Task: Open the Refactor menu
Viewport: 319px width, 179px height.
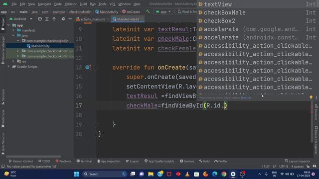Action: click(70, 4)
